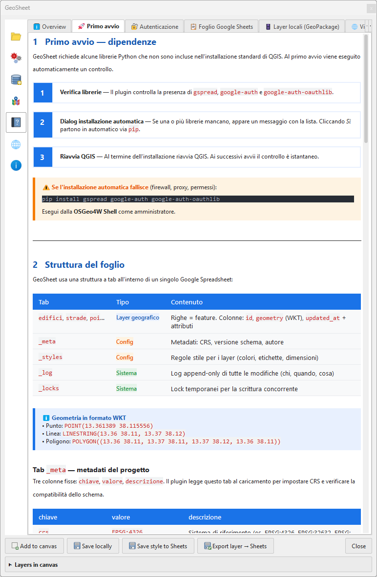This screenshot has width=377, height=577.
Task: Go to the Foglio Google Sheets tab
Action: click(x=221, y=27)
